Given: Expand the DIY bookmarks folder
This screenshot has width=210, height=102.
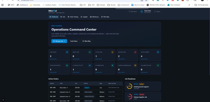Looking at the screenshot, I should coord(83,5).
